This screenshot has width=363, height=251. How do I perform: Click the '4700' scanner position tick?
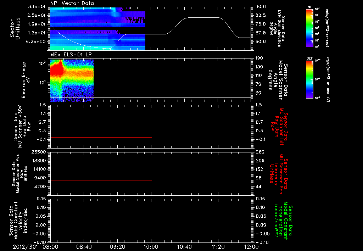pyautogui.click(x=40, y=186)
